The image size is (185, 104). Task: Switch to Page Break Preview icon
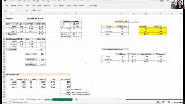click(169, 102)
